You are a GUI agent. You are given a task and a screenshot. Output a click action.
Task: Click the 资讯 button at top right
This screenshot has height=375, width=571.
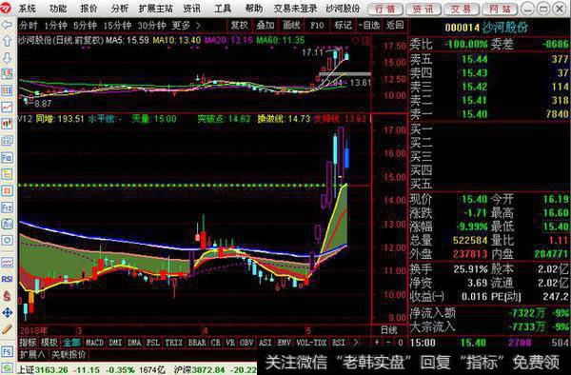point(423,9)
